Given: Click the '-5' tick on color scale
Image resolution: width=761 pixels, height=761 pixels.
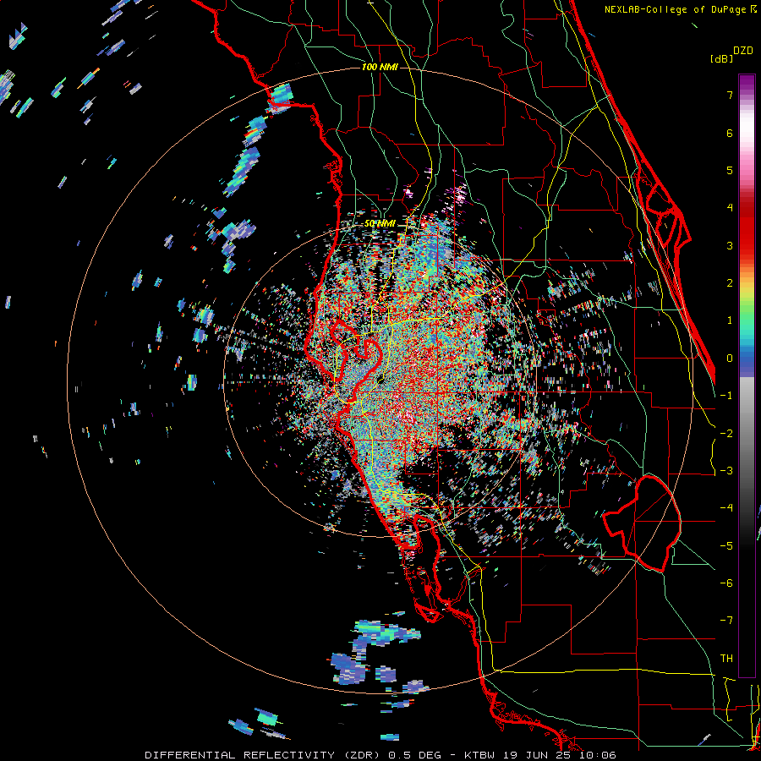Looking at the screenshot, I should 726,545.
